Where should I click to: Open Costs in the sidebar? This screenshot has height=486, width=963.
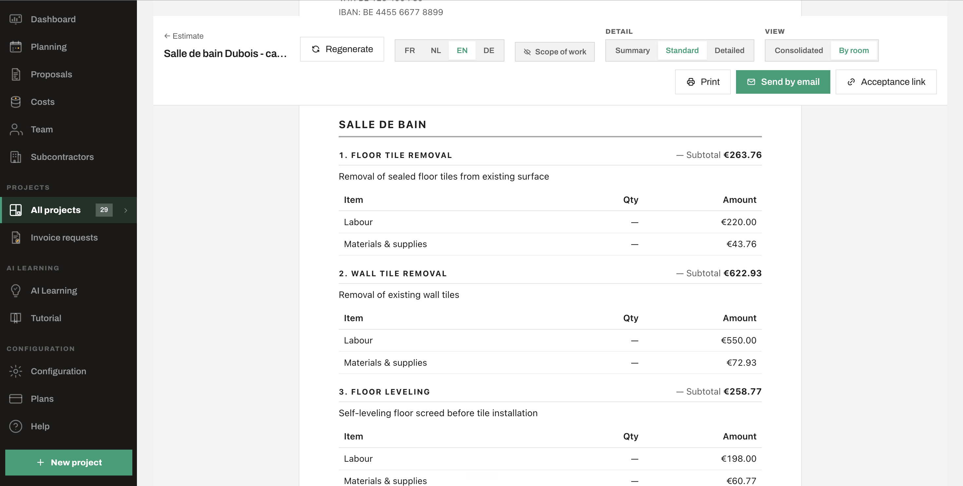point(68,102)
